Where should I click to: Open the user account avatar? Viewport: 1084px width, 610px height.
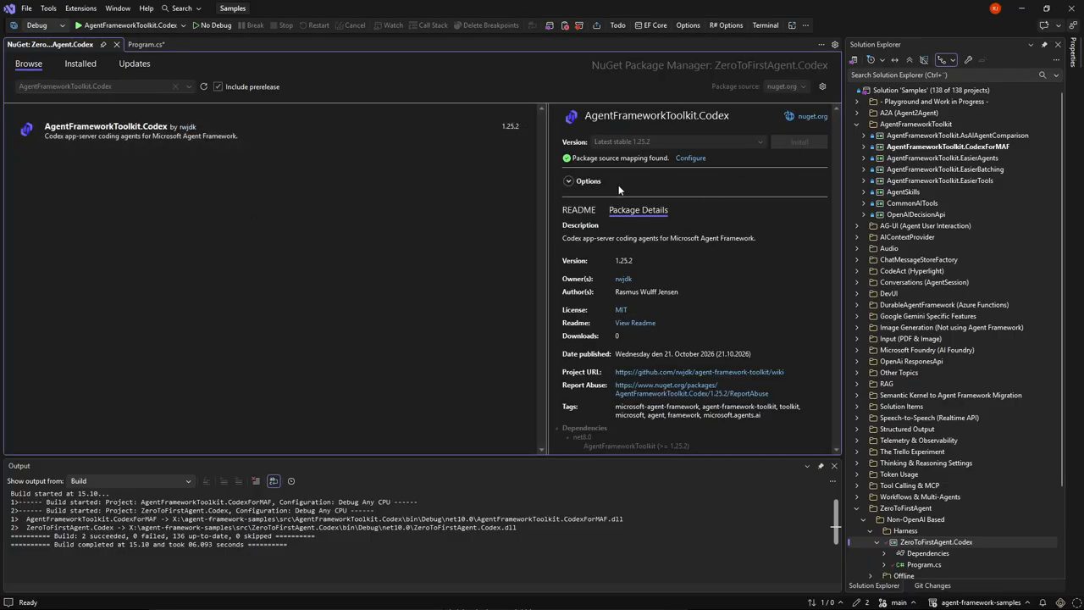tap(995, 8)
